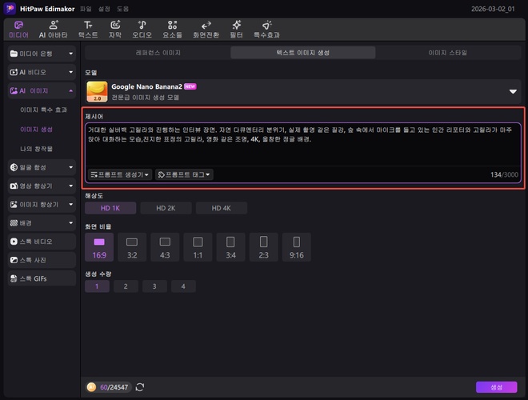The height and width of the screenshot is (400, 528).
Task: Open 이미지 생성 sidebar item
Action: click(x=36, y=130)
